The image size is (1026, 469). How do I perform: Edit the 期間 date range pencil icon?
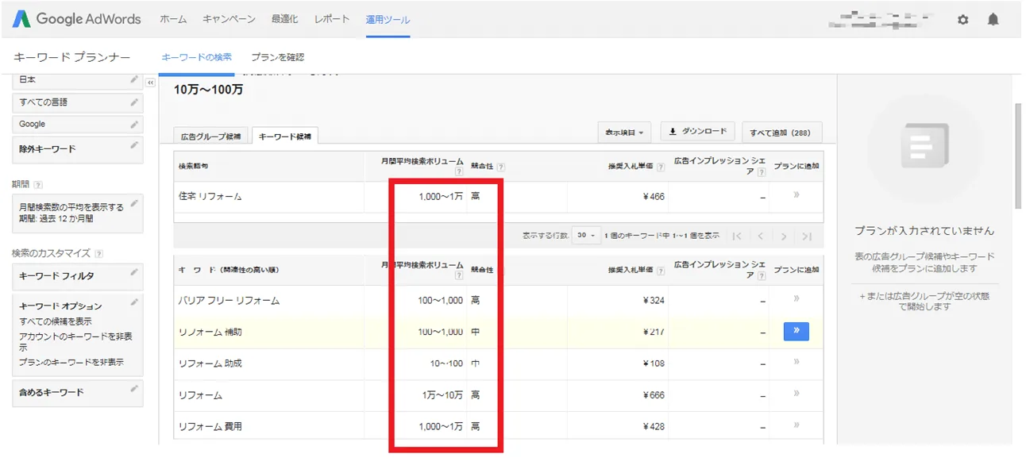click(x=134, y=203)
